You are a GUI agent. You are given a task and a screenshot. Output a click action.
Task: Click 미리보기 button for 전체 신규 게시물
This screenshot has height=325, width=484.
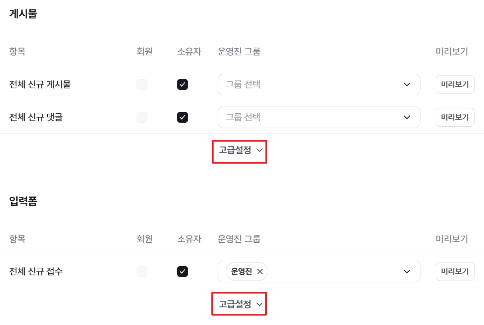(455, 85)
